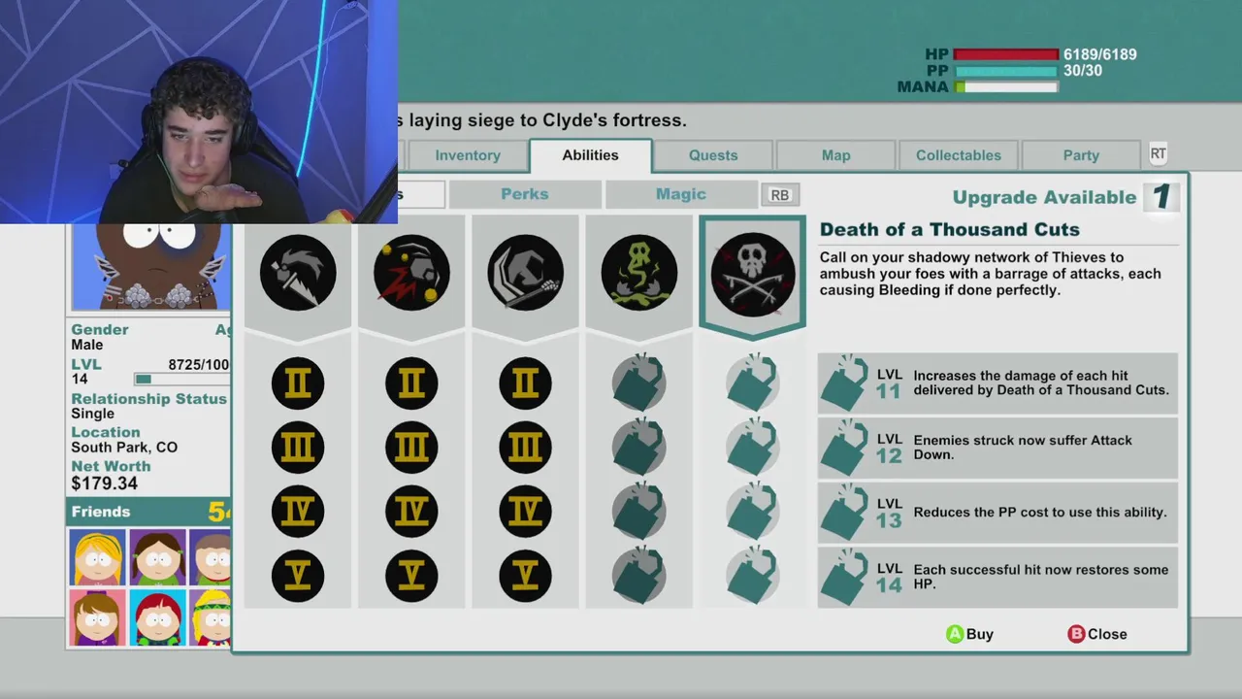Image resolution: width=1242 pixels, height=699 pixels.
Task: Click the teal PP bar
Action: pos(1005,71)
